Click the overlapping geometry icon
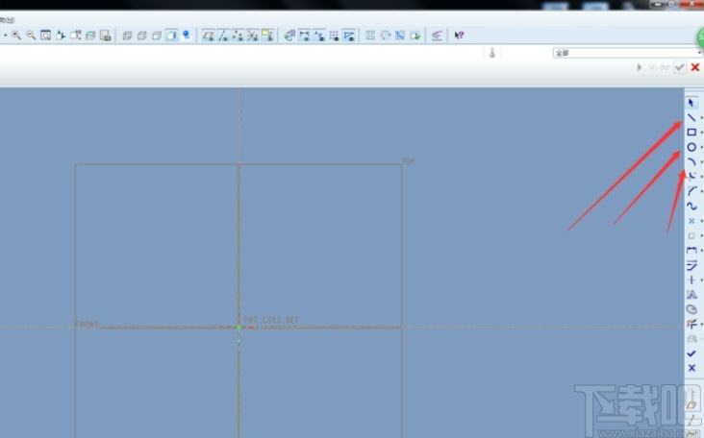This screenshot has width=704, height=438. [400, 35]
